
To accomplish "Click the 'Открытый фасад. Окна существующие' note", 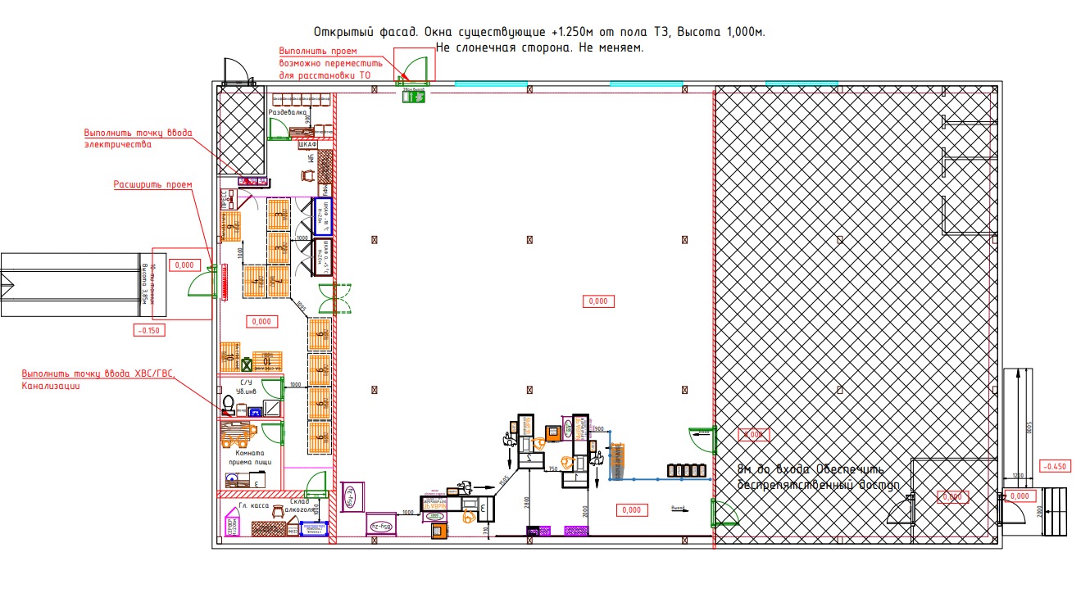I will [x=540, y=32].
